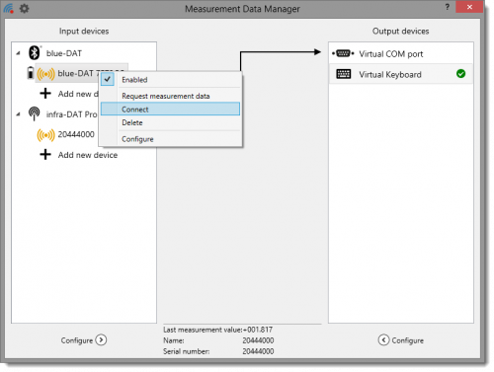
Task: Collapse the infra-DAT Pro tree group
Action: 18,114
